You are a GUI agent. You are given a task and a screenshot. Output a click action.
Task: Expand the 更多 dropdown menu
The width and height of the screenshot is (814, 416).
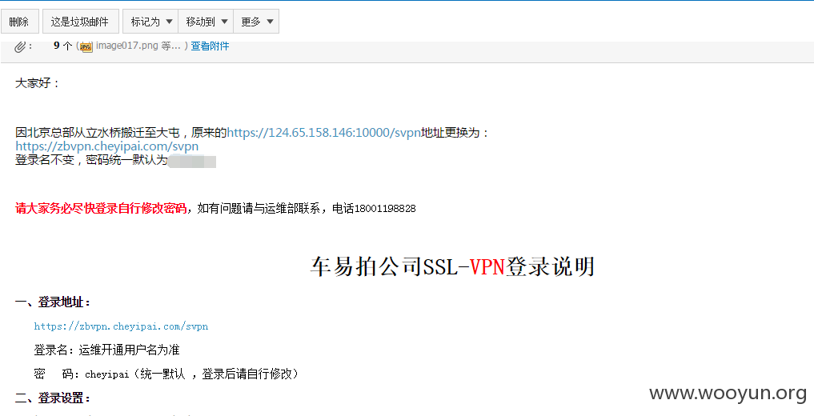[x=256, y=22]
